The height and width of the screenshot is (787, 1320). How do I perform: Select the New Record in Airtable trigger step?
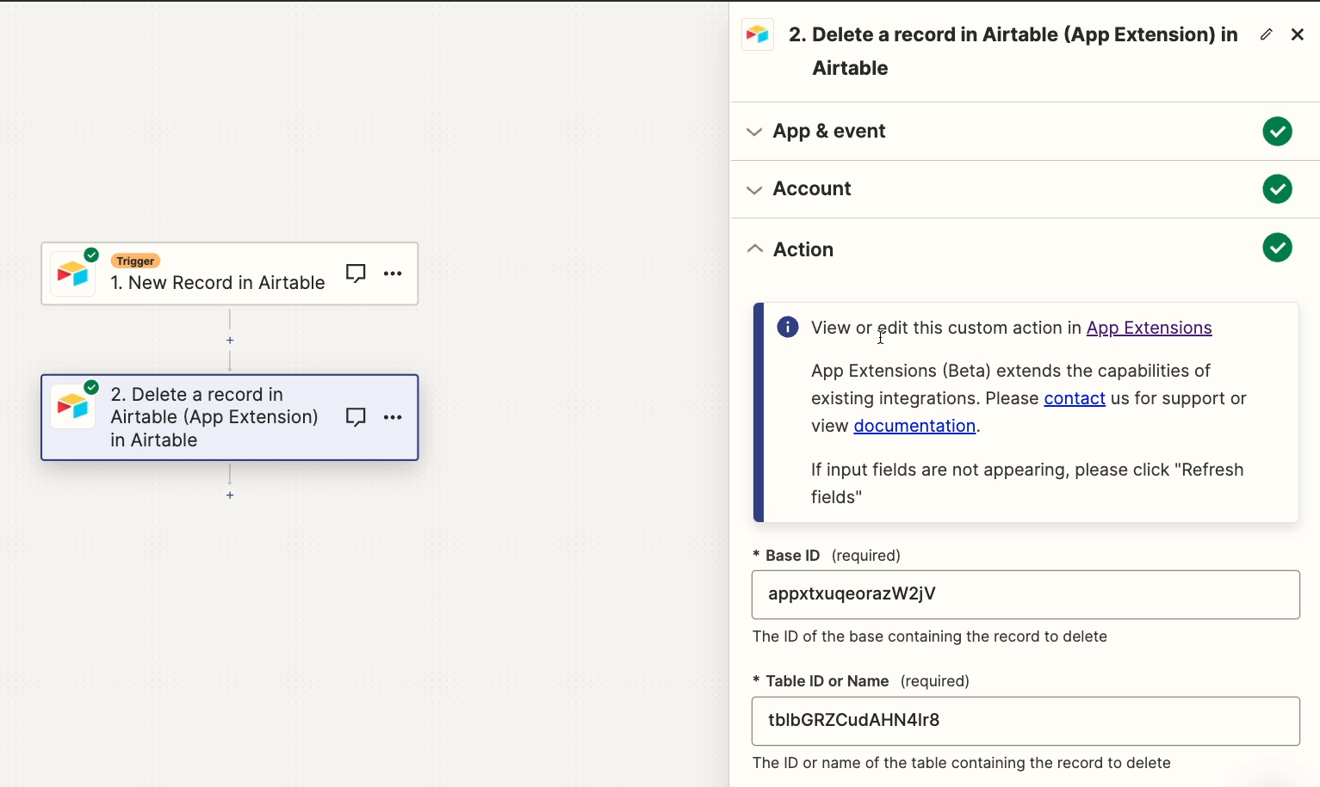click(230, 274)
